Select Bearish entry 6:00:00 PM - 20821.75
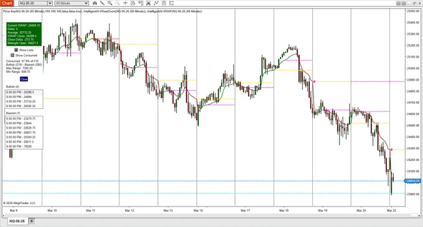 24,132
